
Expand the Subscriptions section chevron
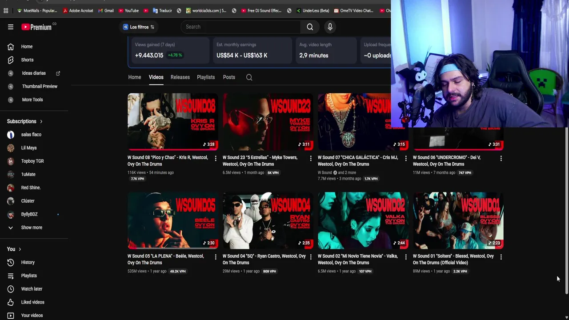pos(41,121)
